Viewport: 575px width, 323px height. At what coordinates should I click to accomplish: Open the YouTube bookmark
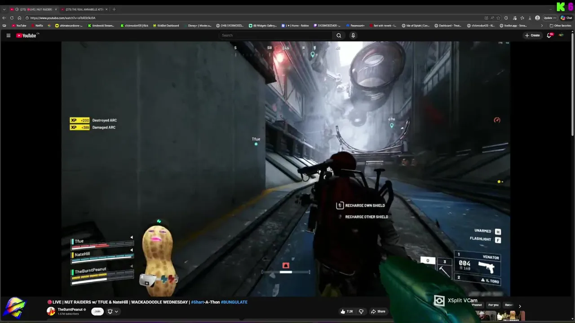coord(19,26)
